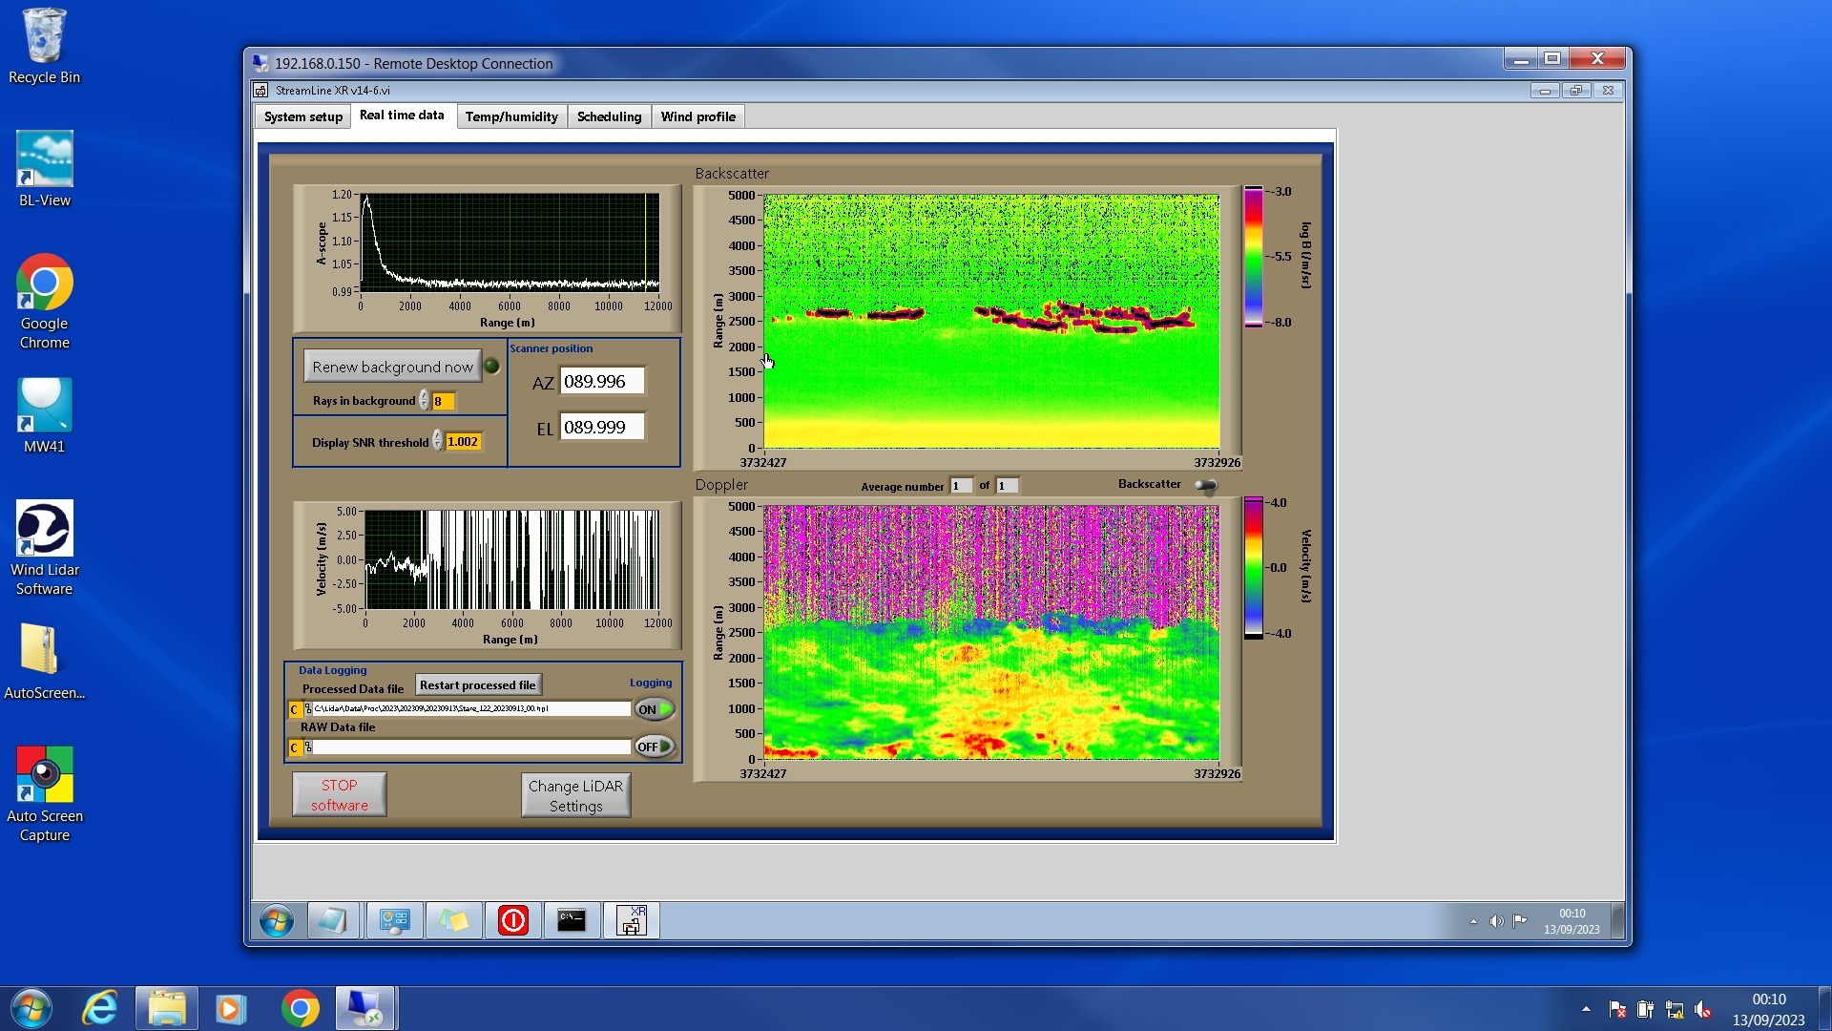Open Google Chrome from host taskbar

coord(300,1008)
